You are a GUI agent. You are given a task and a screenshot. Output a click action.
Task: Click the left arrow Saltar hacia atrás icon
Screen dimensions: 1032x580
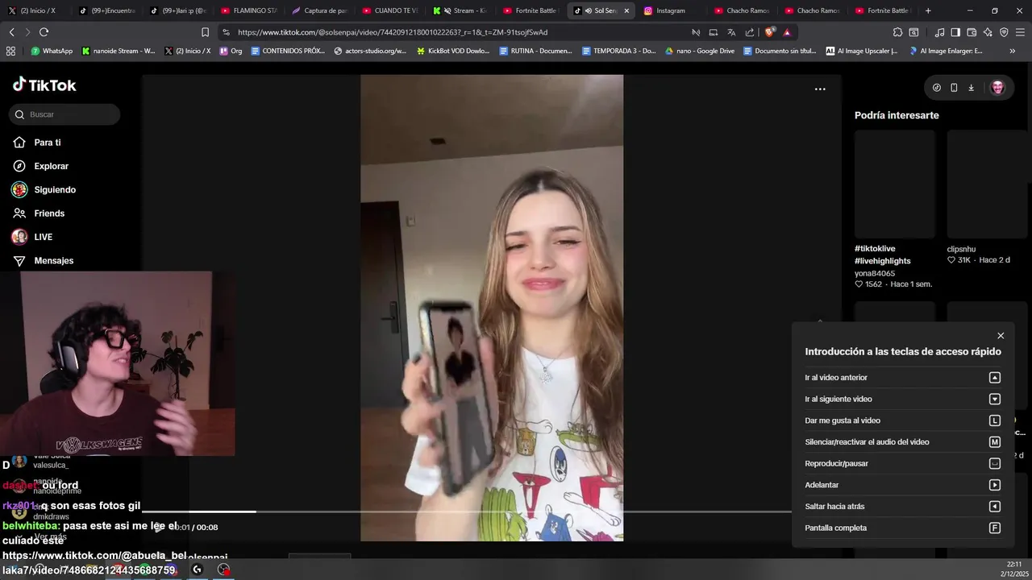click(x=994, y=507)
